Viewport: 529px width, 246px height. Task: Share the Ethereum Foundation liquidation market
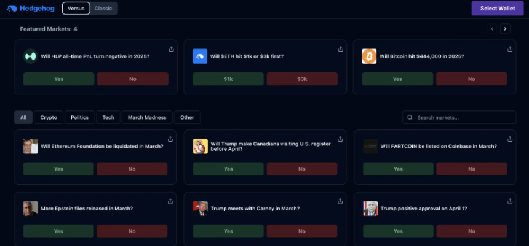170,139
